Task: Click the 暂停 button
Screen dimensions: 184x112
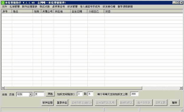Action: coord(175,103)
